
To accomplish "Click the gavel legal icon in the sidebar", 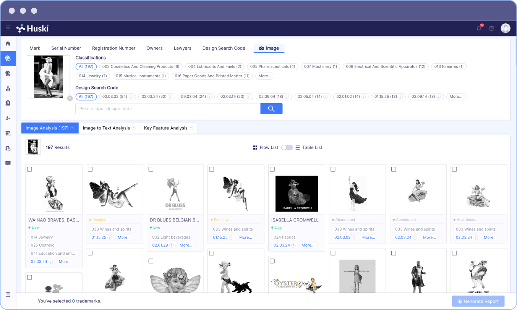I will [8, 118].
